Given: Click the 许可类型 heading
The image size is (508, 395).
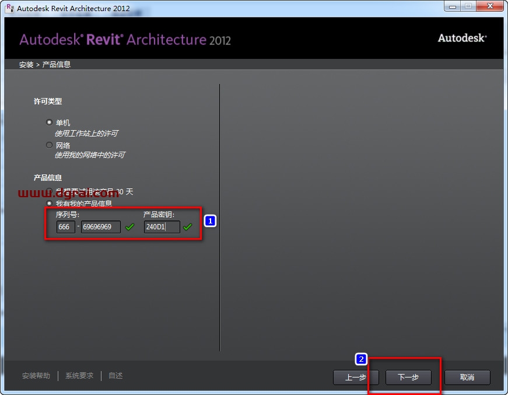Looking at the screenshot, I should point(48,102).
